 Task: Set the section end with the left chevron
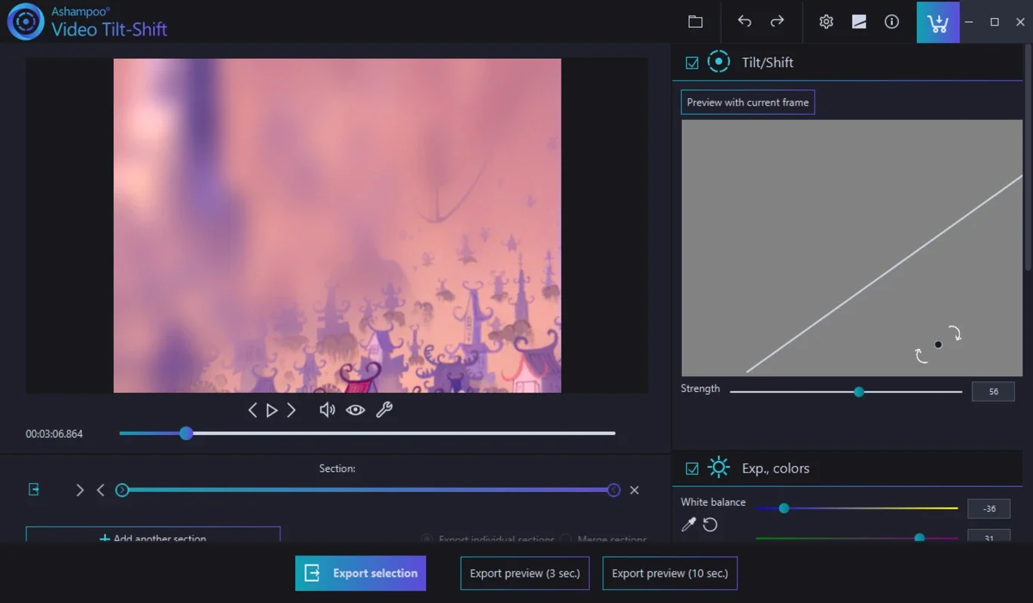point(100,490)
